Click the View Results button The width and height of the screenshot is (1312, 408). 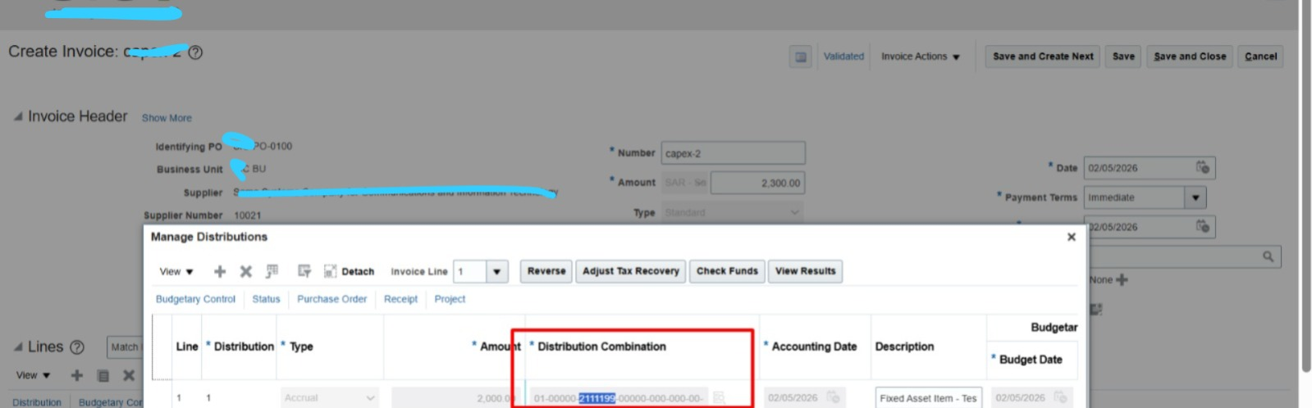[x=805, y=271]
